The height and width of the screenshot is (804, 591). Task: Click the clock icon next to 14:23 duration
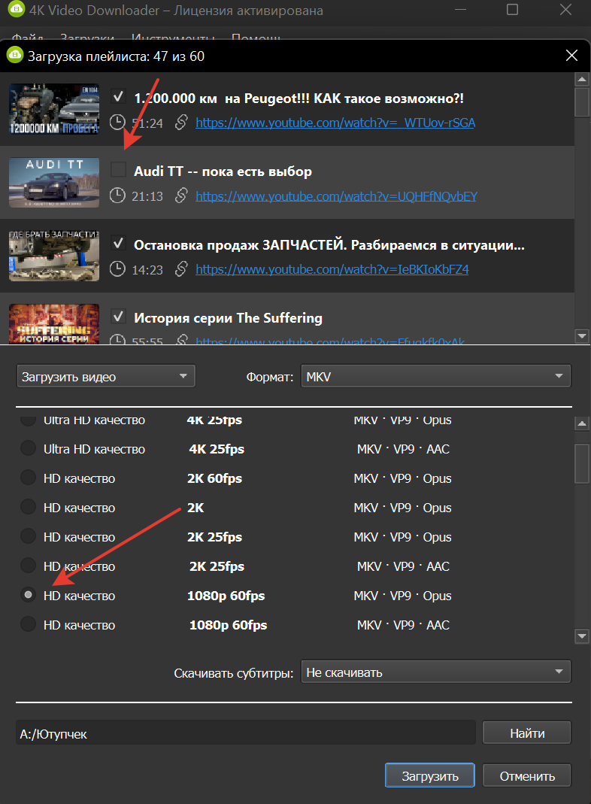point(117,269)
